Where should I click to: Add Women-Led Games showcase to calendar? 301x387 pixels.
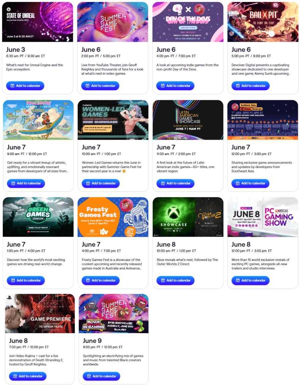point(101,183)
